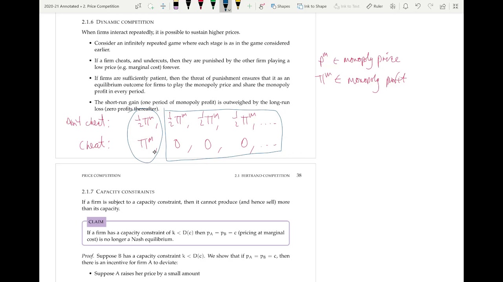
Task: Add a new pen with plus icon
Action: coord(250,6)
